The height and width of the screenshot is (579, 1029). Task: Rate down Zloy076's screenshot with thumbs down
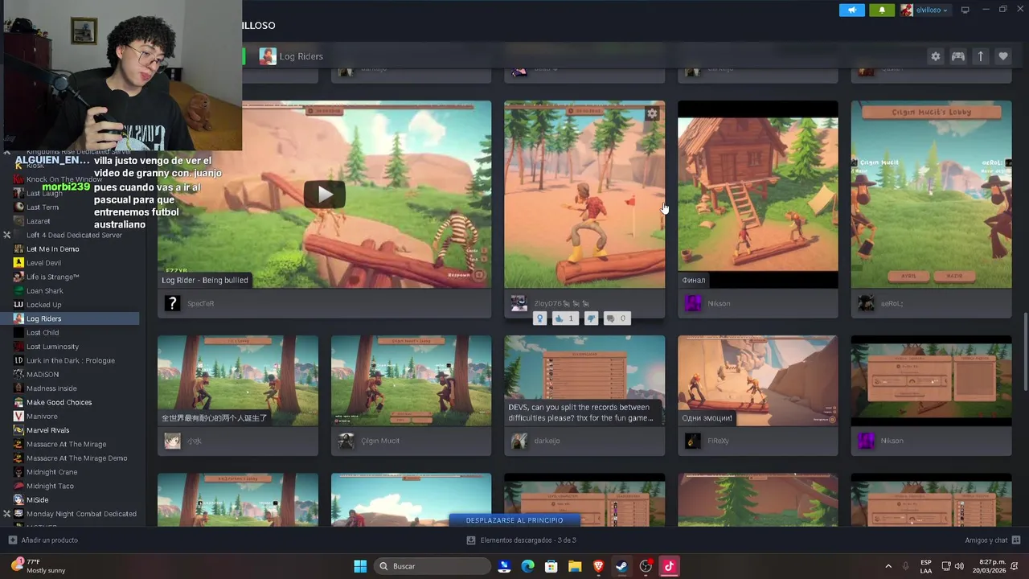(591, 318)
